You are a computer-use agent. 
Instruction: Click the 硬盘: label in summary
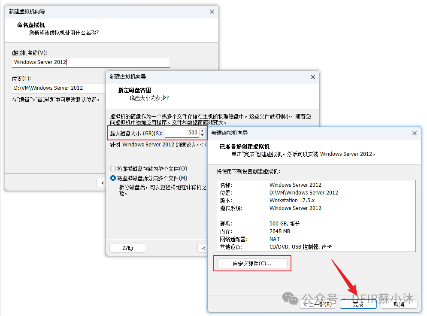click(x=226, y=224)
